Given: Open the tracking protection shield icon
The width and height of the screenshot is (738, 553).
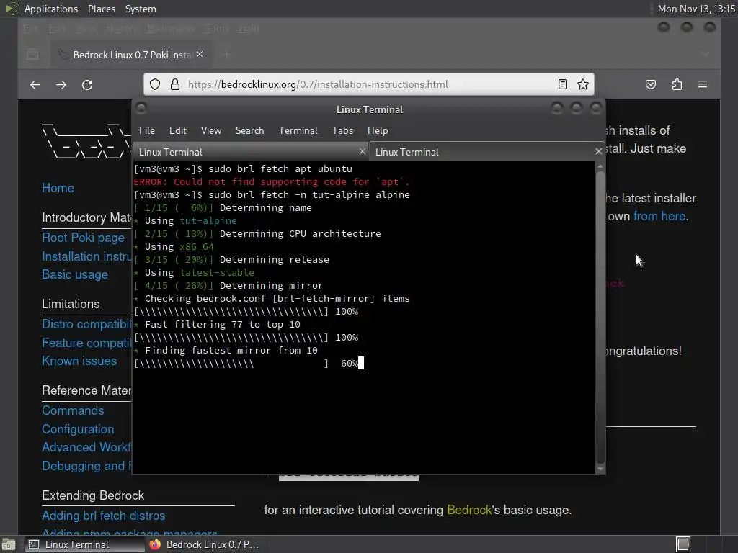Looking at the screenshot, I should [155, 84].
